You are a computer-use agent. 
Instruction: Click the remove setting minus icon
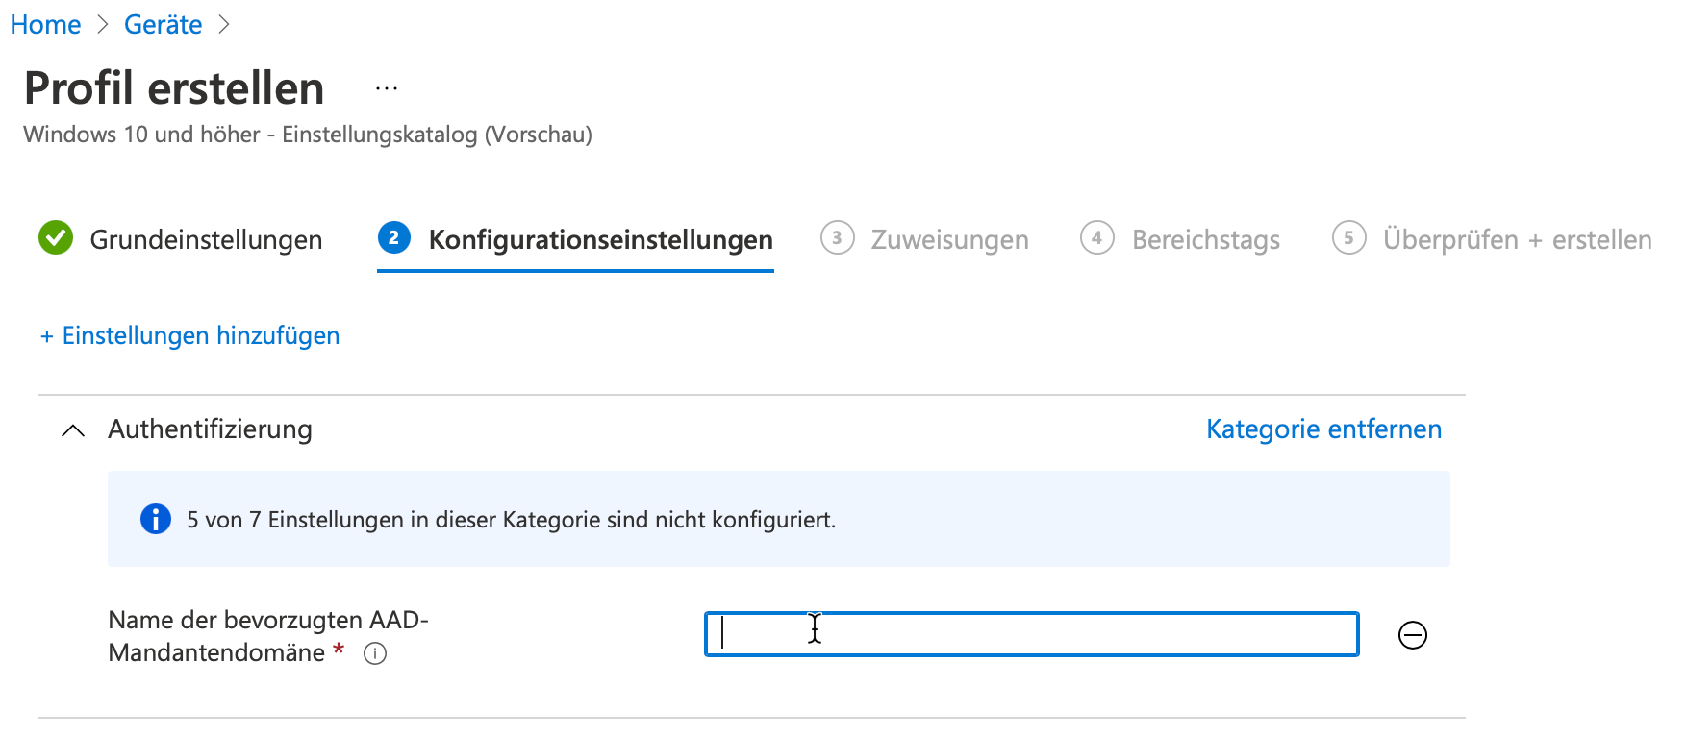coord(1412,634)
